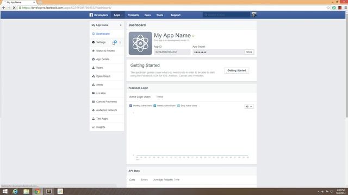The height and width of the screenshot is (195, 348).
Task: Open the Alerts sidebar item
Action: click(107, 84)
